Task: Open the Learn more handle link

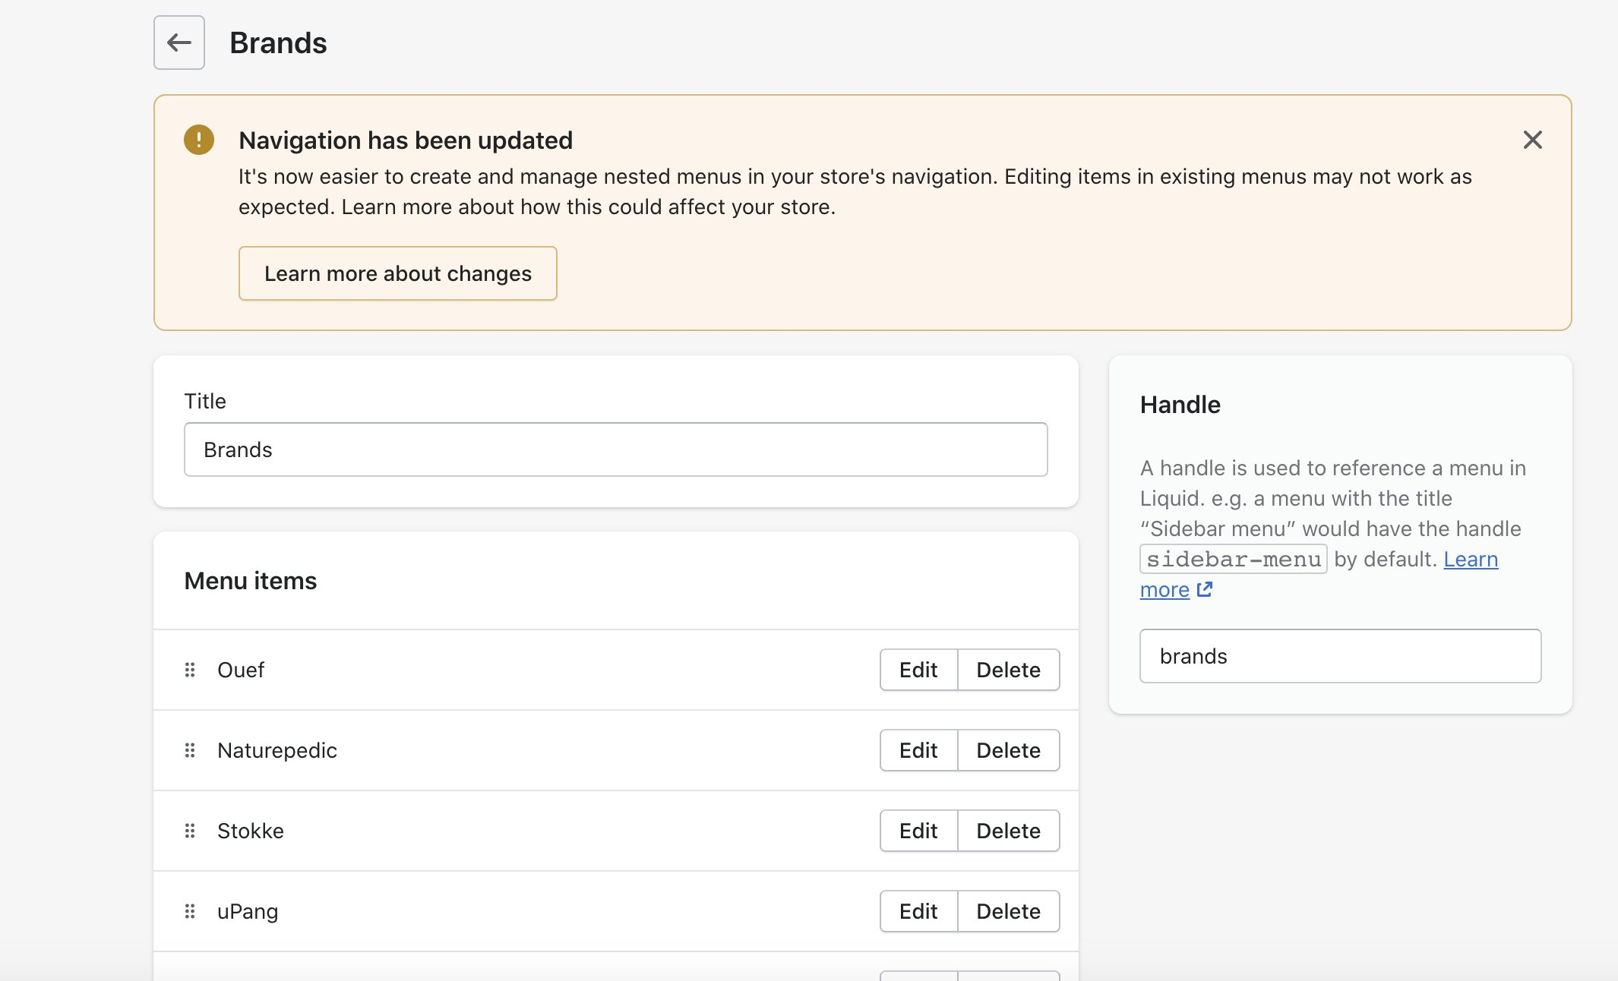Action: 1470,560
